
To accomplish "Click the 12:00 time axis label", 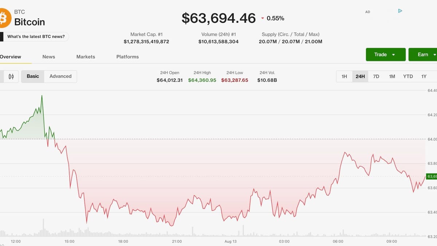I will coord(16,242).
